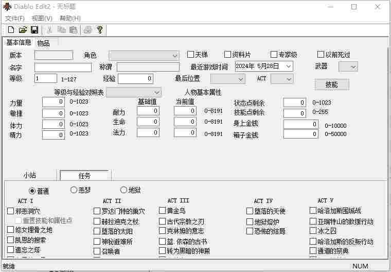This screenshot has width=391, height=272.
Task: Switch to the 基本信息 tab
Action: pos(19,42)
